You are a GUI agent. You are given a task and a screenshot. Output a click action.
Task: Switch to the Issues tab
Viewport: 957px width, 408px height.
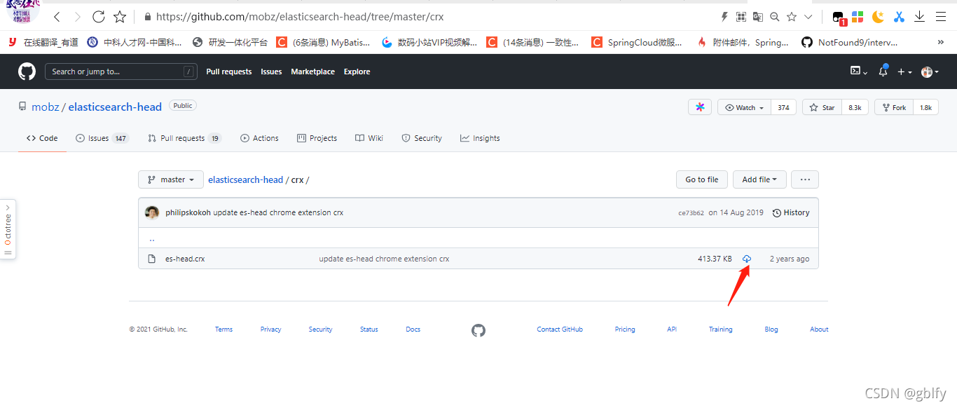tap(102, 138)
